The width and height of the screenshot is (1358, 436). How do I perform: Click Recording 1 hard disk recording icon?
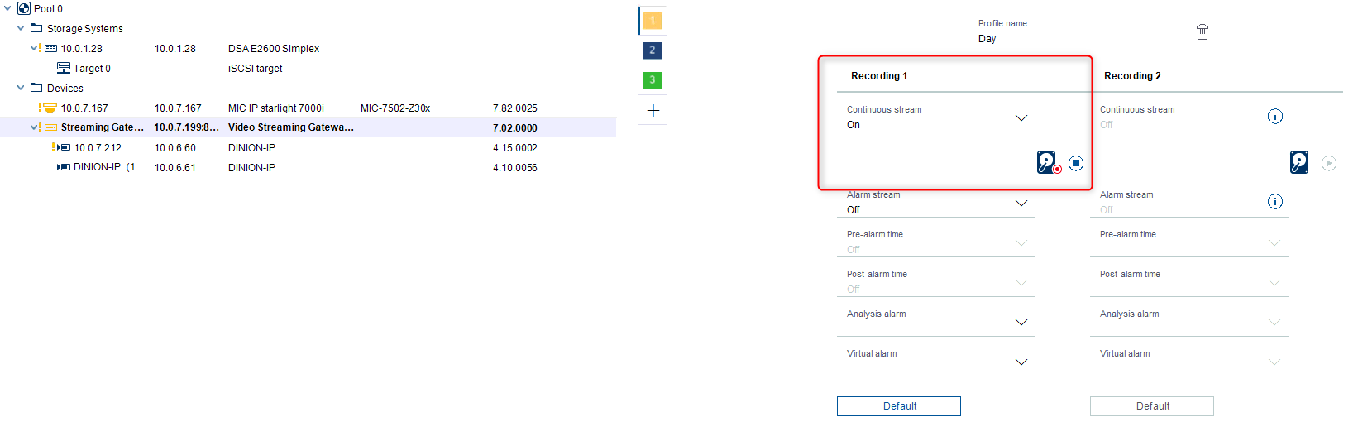(x=1048, y=162)
